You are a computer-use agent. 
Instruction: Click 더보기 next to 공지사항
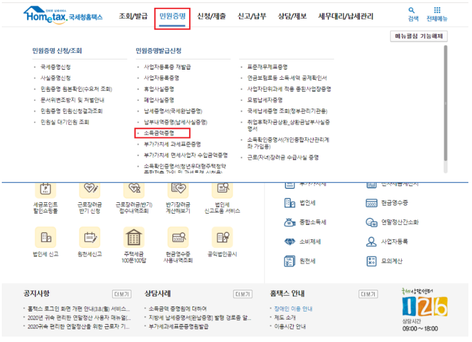point(122,294)
